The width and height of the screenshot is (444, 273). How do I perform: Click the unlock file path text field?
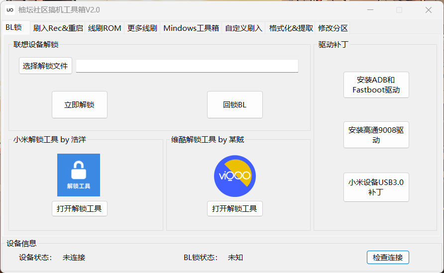(187, 66)
